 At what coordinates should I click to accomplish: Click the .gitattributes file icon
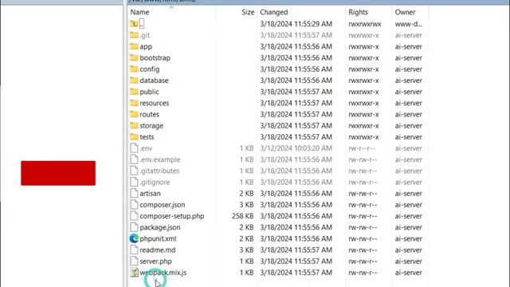click(x=134, y=171)
